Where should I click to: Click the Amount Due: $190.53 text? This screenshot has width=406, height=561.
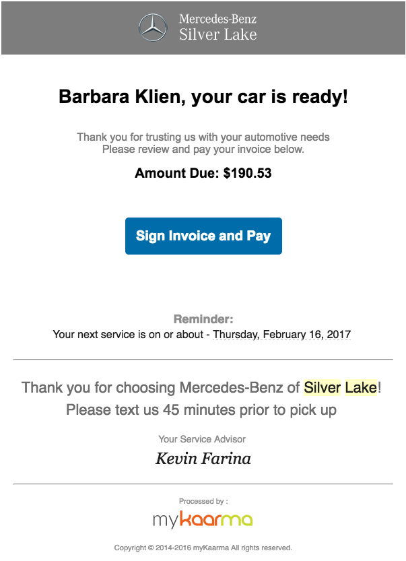(203, 173)
